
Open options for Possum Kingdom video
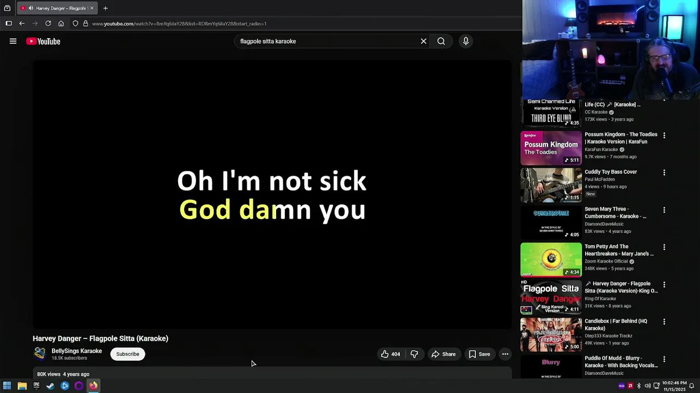tap(664, 135)
